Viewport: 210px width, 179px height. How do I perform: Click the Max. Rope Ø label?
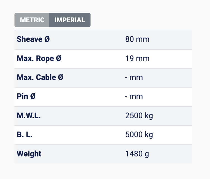[39, 59]
